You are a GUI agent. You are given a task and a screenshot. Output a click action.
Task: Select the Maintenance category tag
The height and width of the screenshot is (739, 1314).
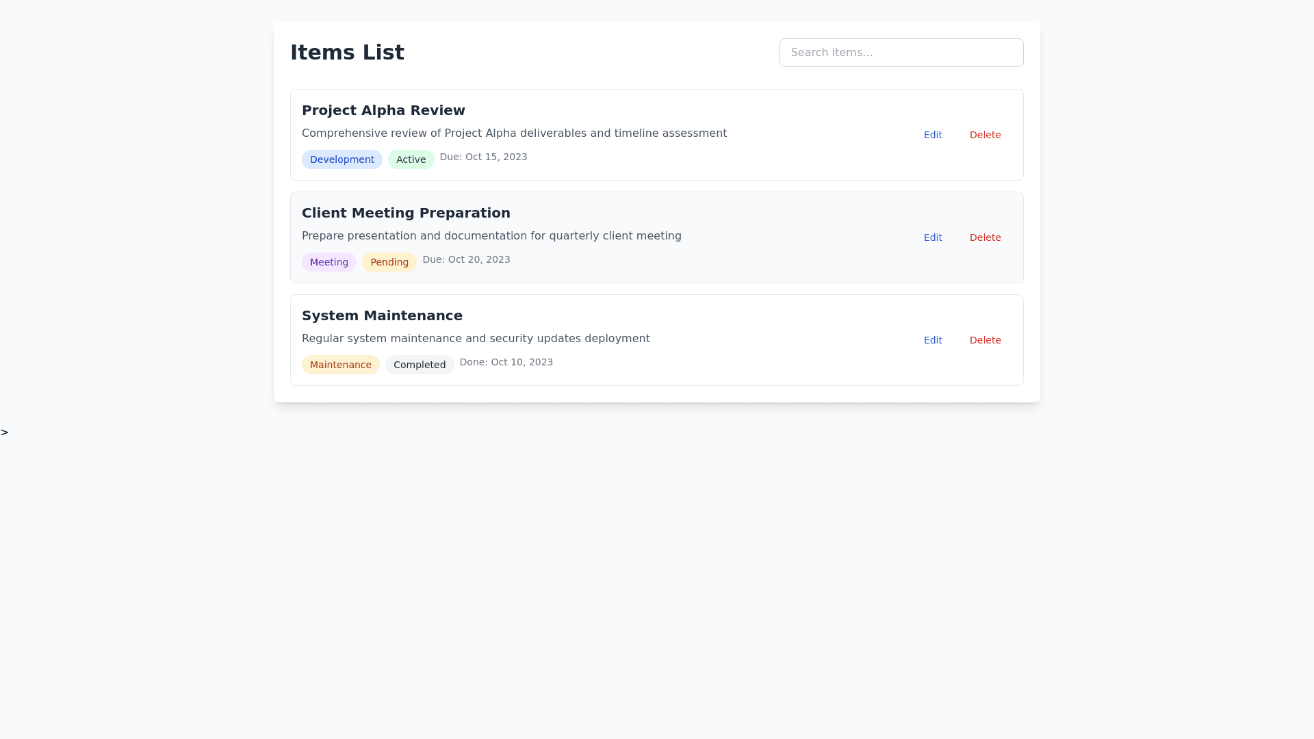click(340, 365)
